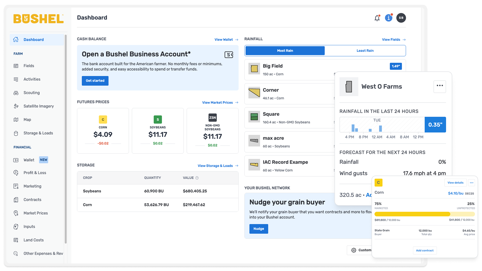Click Big Field 1.49" rainfall badge
Screen dimensions: 482x271
[x=396, y=66]
